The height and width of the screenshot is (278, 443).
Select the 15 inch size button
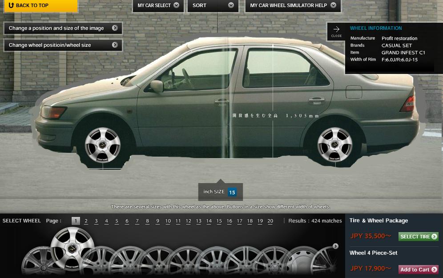[232, 192]
